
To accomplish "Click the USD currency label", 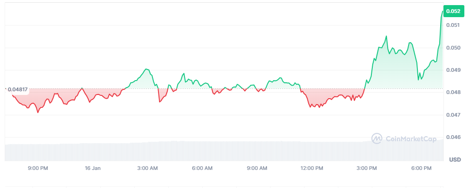I will pyautogui.click(x=455, y=159).
